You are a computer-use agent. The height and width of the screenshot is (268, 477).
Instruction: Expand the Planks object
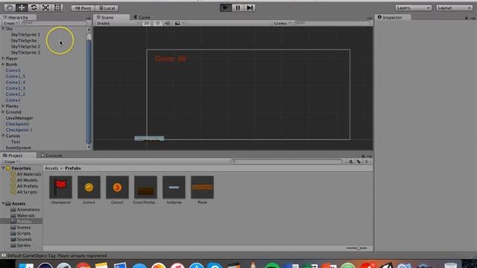(3, 106)
